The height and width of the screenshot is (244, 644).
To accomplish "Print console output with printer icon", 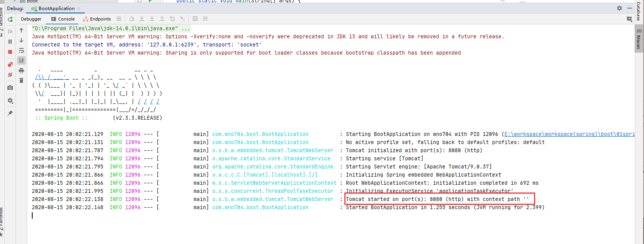I will 21,70.
